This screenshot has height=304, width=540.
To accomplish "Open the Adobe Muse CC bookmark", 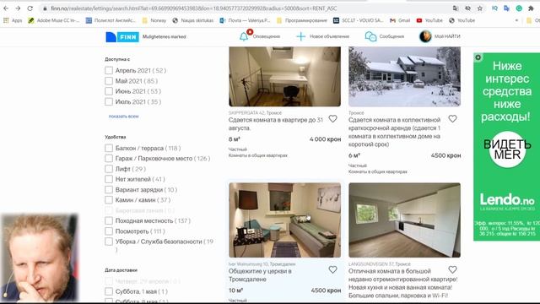I will point(53,20).
